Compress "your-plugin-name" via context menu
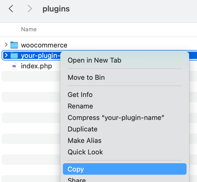The image size is (197, 182). point(116,118)
